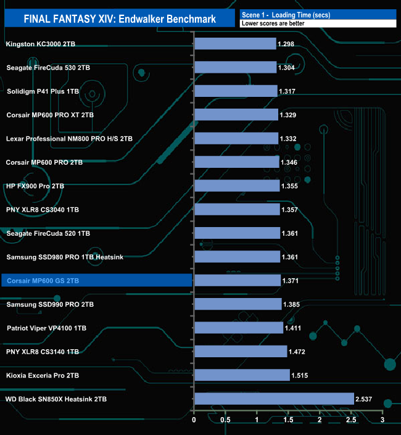This screenshot has height=435, width=401.
Task: Click the Kioxia Exceria Pro 2TB bar
Action: tap(242, 375)
